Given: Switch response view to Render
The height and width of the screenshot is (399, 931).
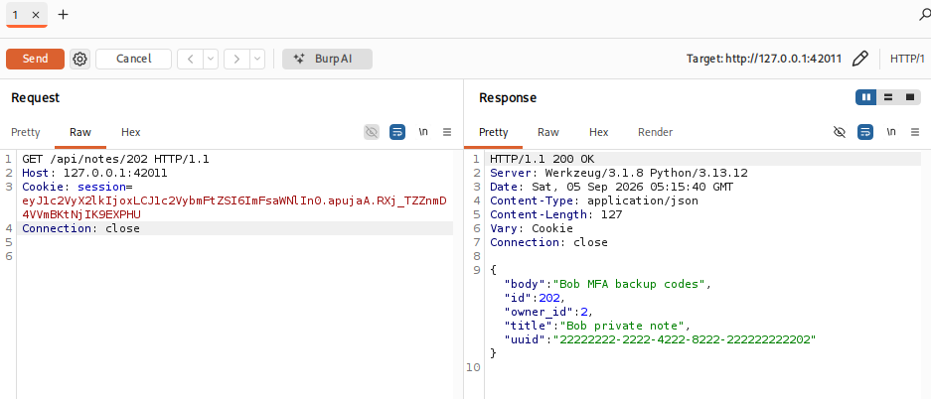Looking at the screenshot, I should 656,132.
